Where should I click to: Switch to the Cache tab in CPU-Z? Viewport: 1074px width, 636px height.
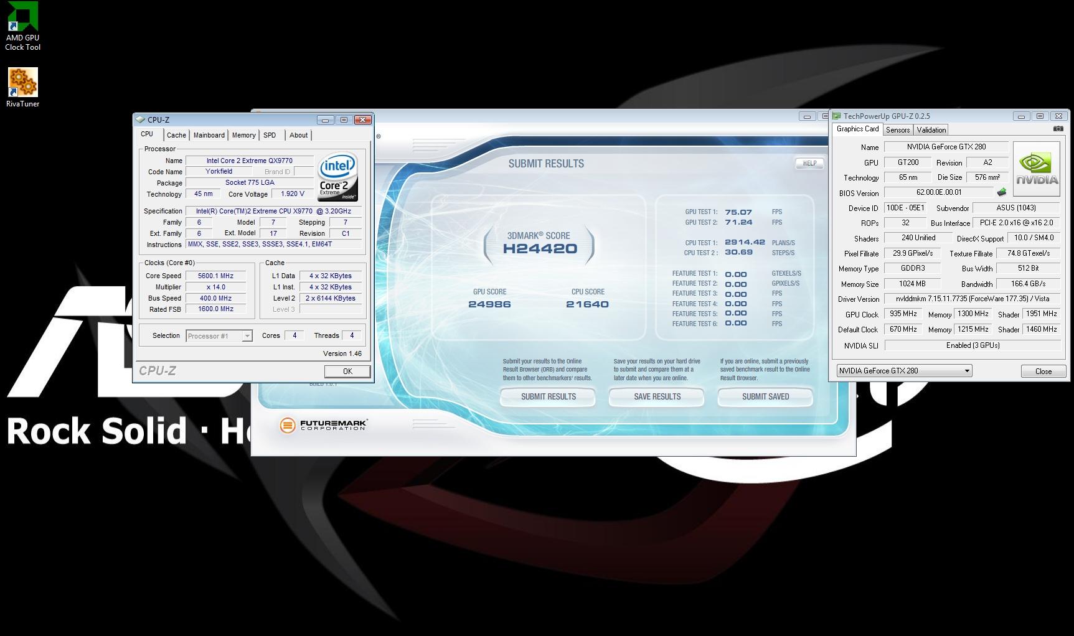[176, 135]
